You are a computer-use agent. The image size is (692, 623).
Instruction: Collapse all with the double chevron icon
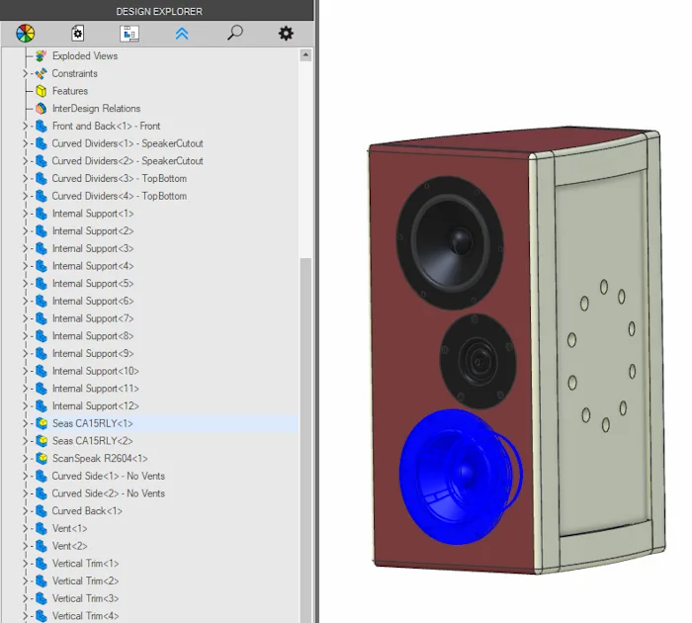click(182, 34)
